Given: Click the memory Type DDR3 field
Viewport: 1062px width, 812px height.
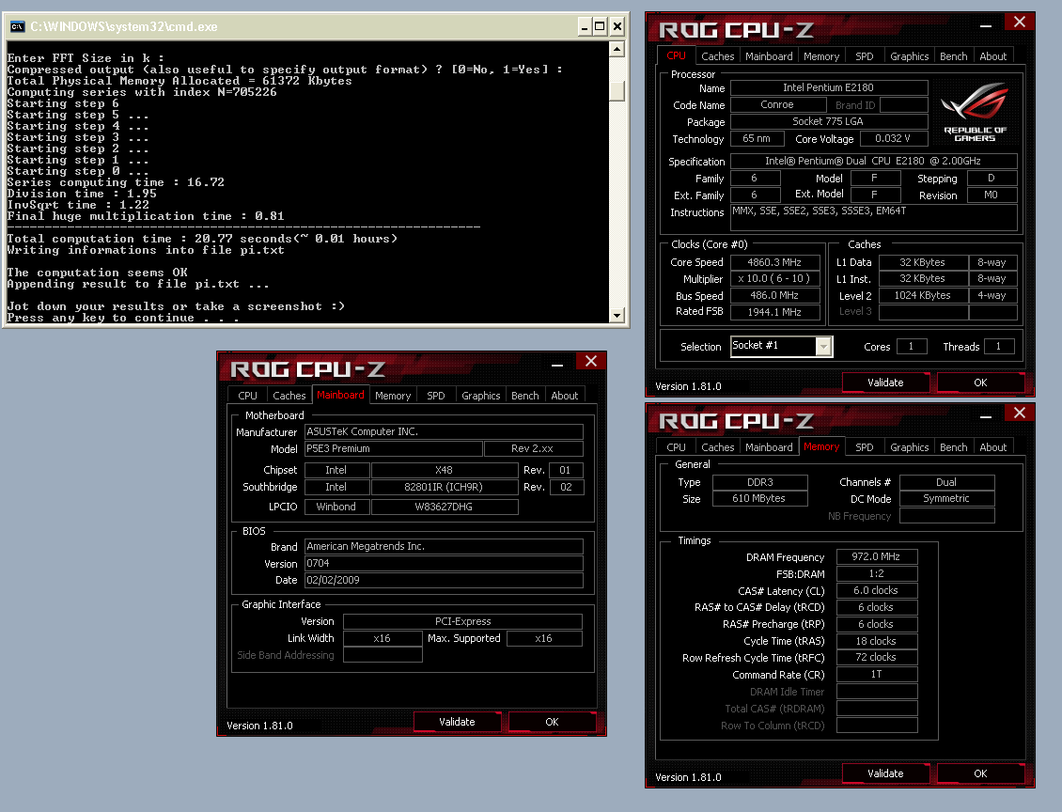Looking at the screenshot, I should pyautogui.click(x=760, y=482).
